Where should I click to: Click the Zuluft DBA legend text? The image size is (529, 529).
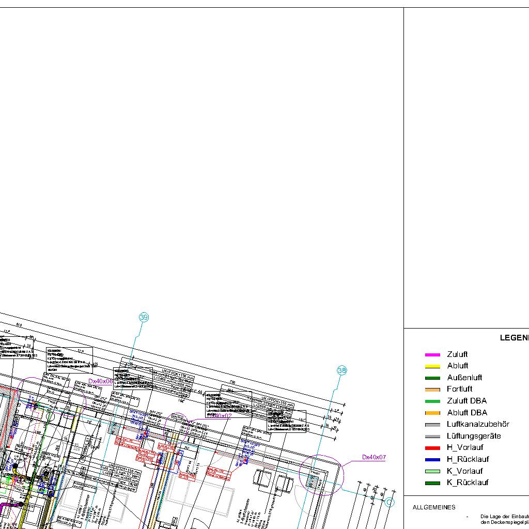pyautogui.click(x=466, y=401)
